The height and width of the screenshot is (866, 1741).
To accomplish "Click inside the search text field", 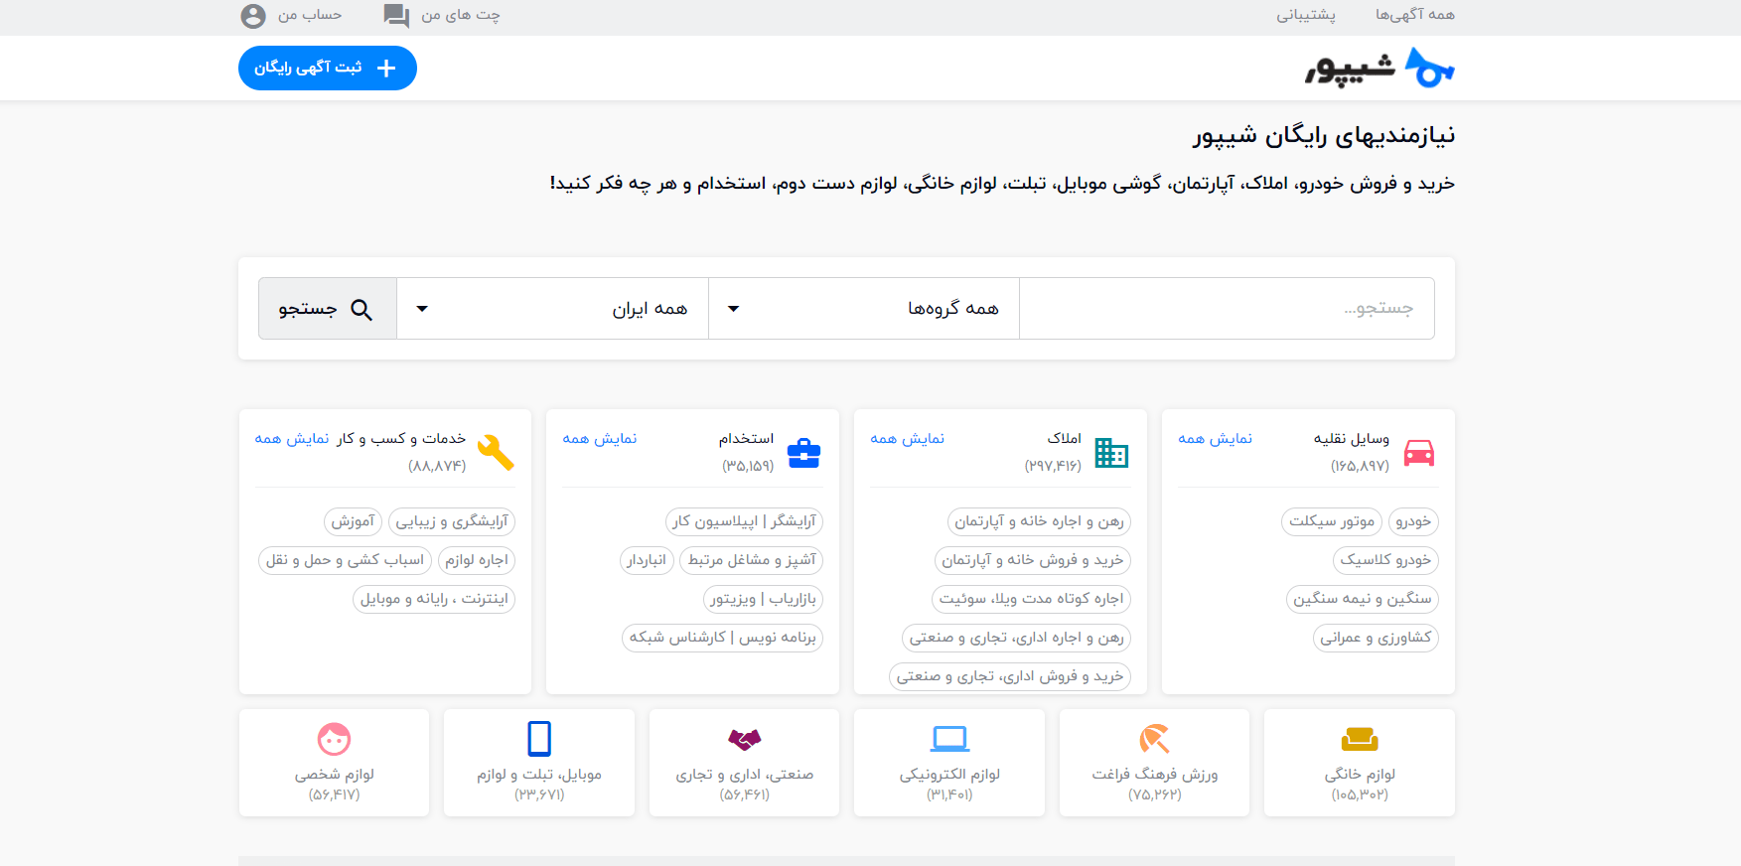I will tap(1226, 309).
